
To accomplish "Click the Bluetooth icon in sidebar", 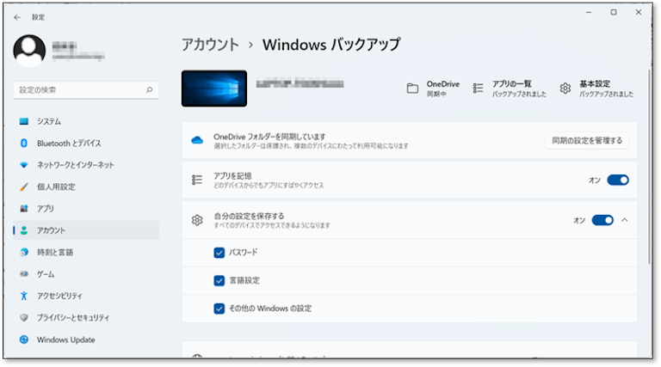I will 24,143.
